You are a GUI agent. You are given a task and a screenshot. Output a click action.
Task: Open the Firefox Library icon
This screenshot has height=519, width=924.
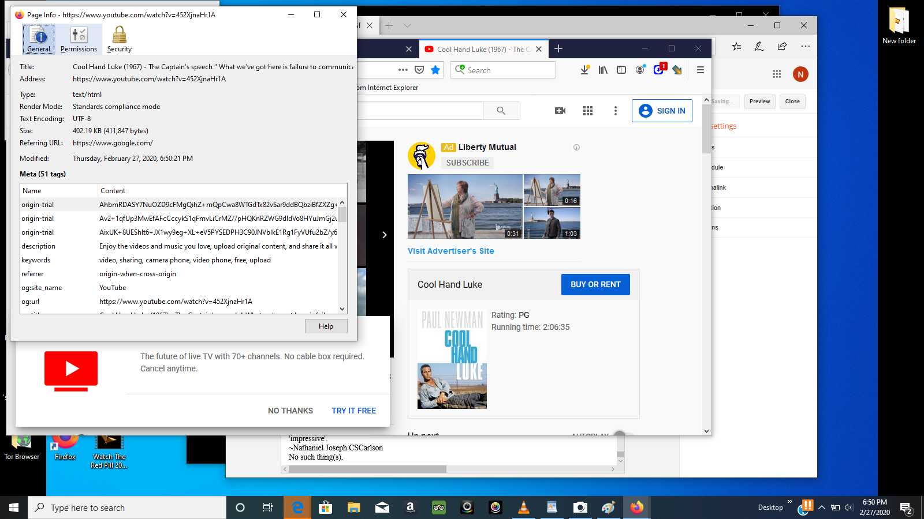(x=603, y=70)
